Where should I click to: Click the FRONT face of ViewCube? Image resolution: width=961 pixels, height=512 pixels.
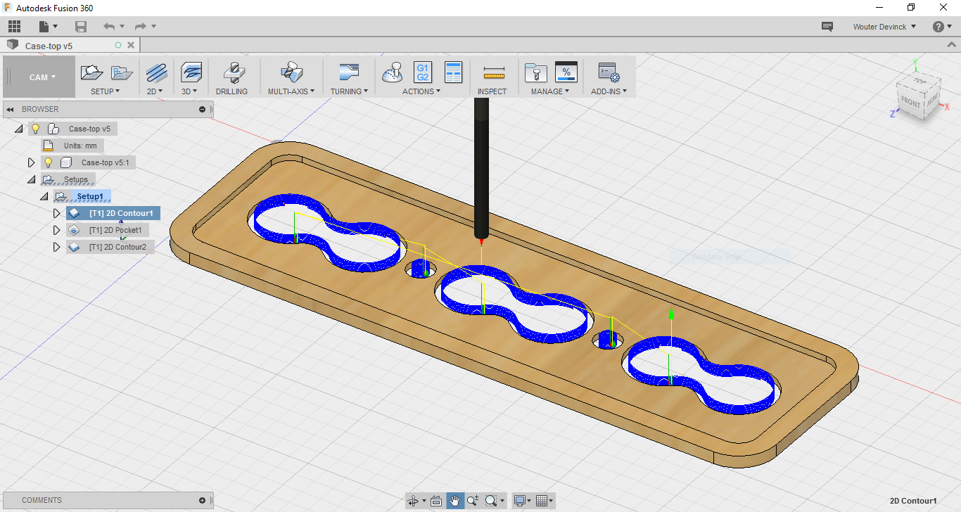point(910,103)
